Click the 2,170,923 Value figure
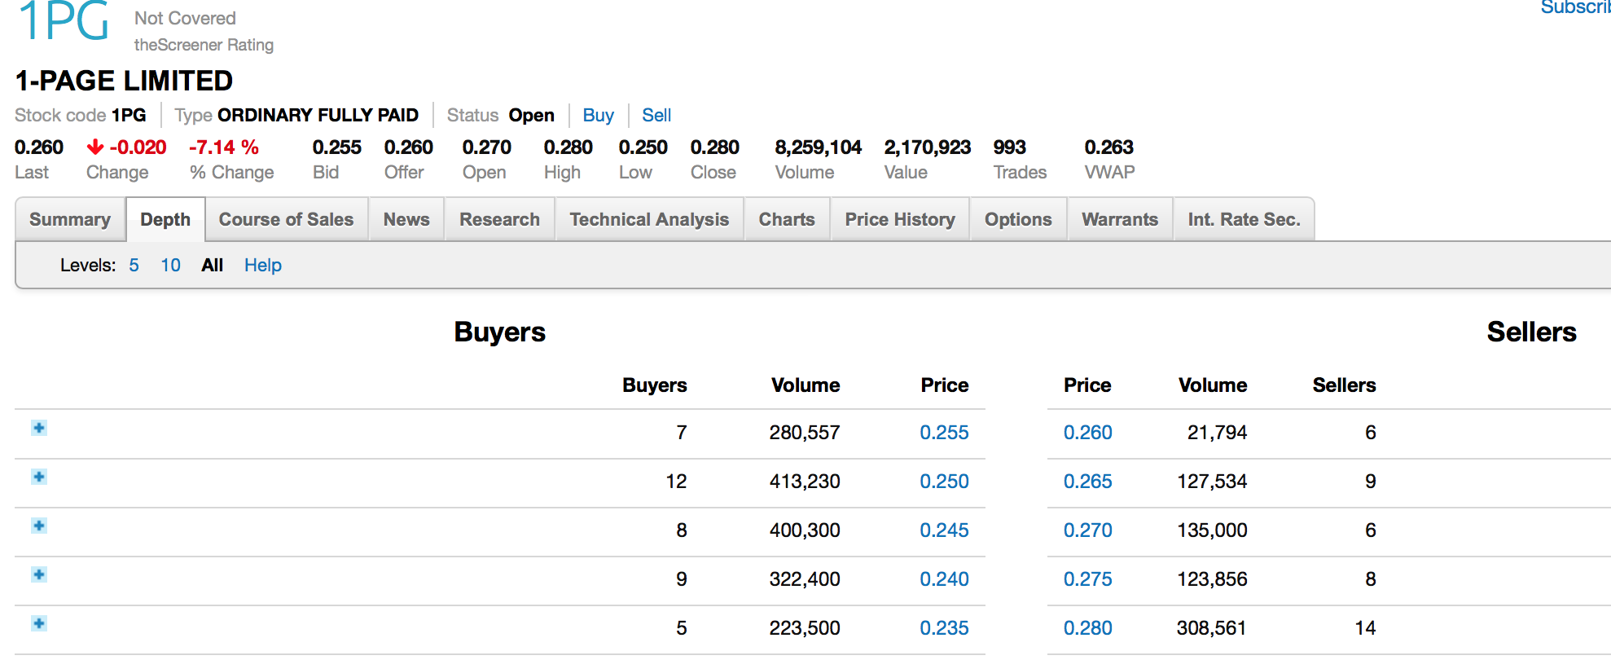 click(x=928, y=147)
